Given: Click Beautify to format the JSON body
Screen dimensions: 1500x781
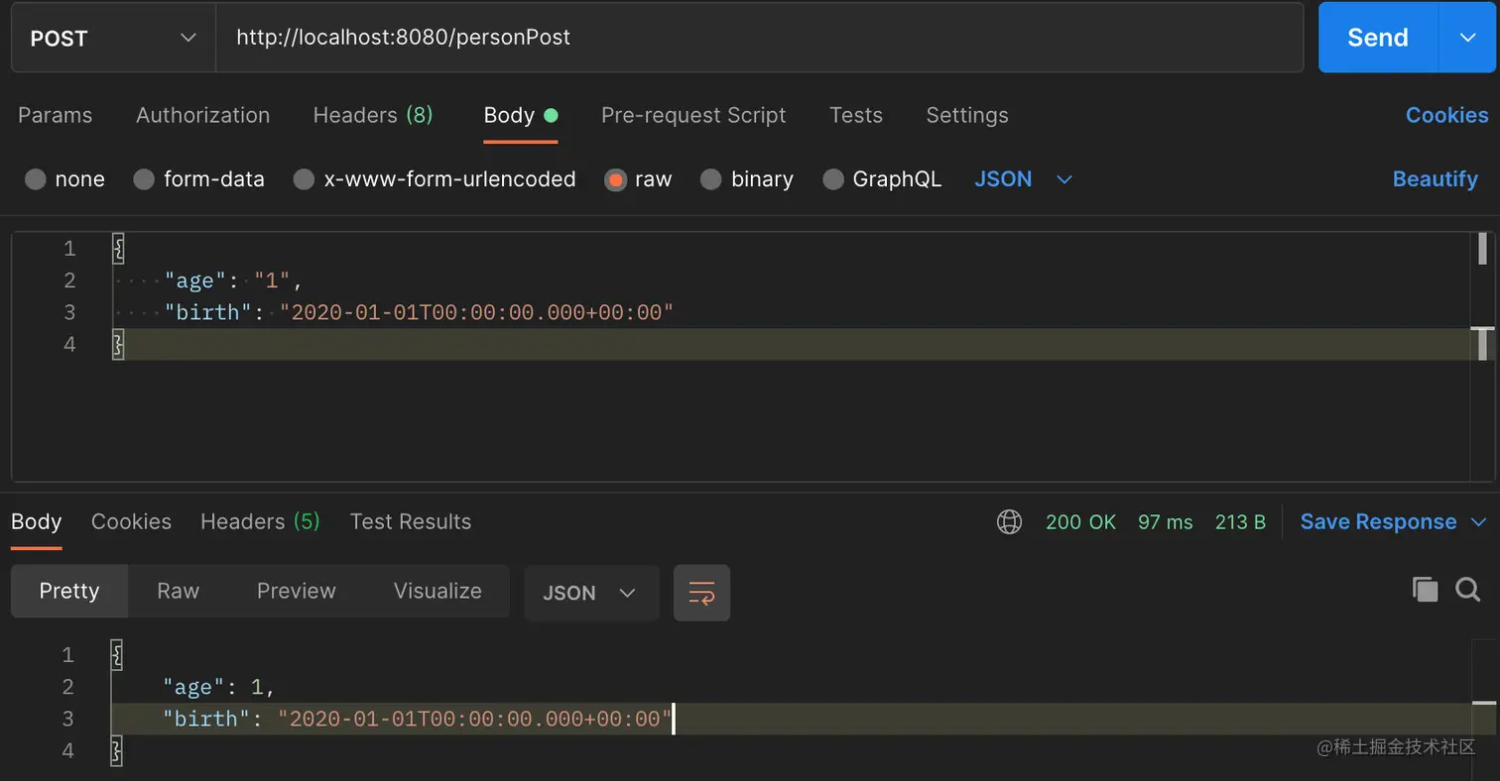Looking at the screenshot, I should point(1435,178).
